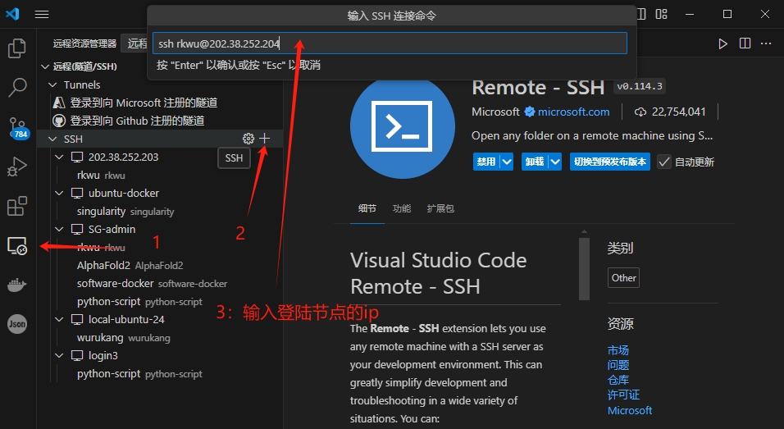Select the software-docker folder entry
Viewport: 784px width, 429px height.
pyautogui.click(x=152, y=284)
